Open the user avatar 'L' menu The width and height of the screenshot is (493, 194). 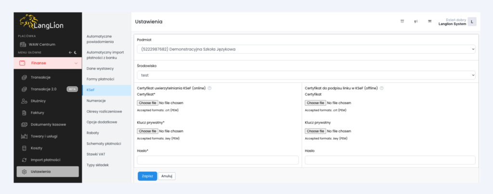click(x=472, y=22)
